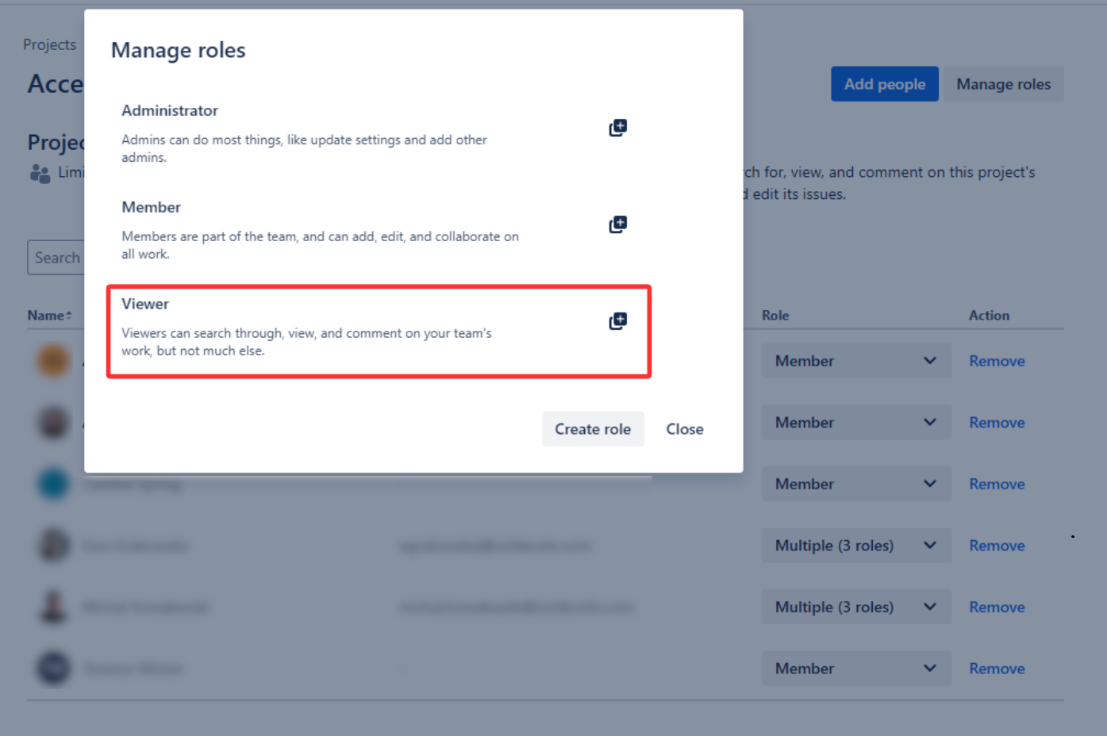Click the Add people button

884,84
